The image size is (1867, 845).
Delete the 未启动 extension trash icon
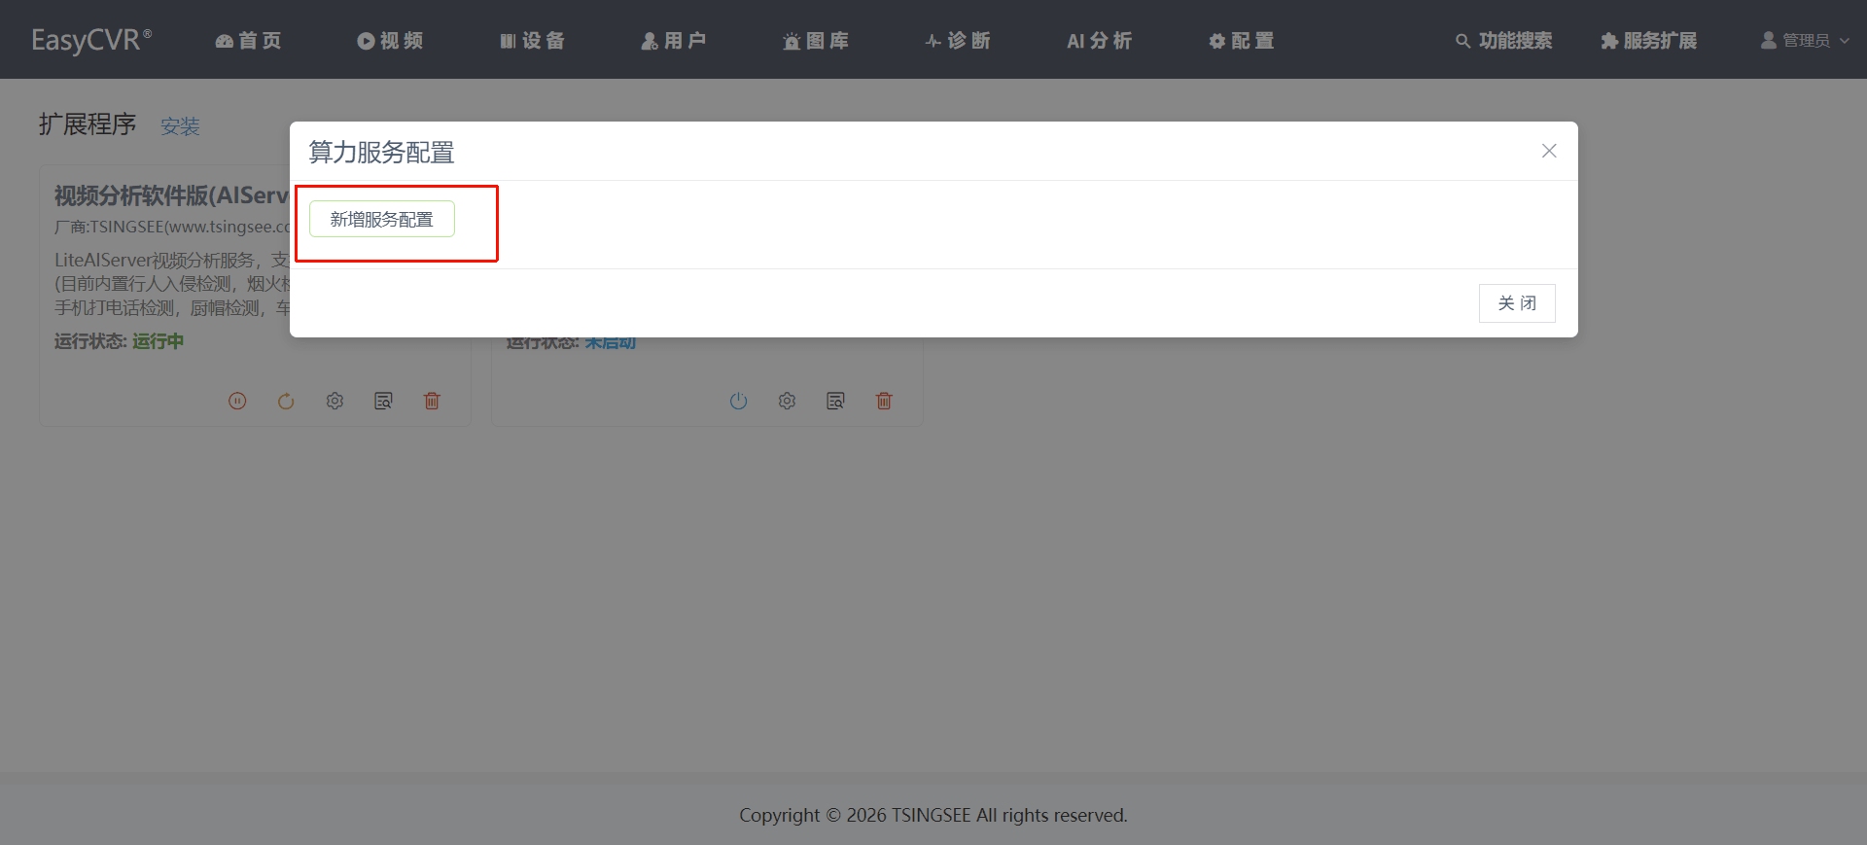pos(884,401)
